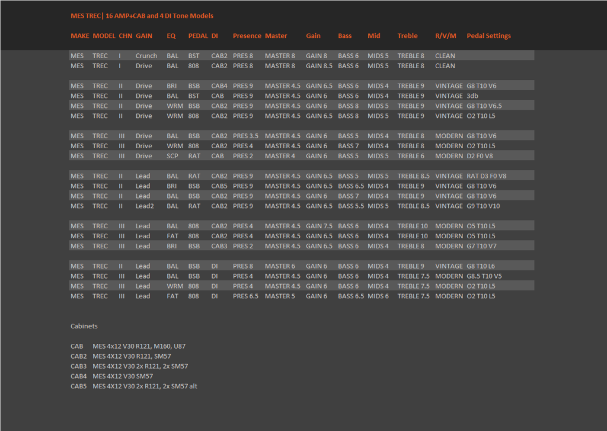The height and width of the screenshot is (431, 607).
Task: Select the 'GAIN 8.5' cell
Action: tap(319, 66)
